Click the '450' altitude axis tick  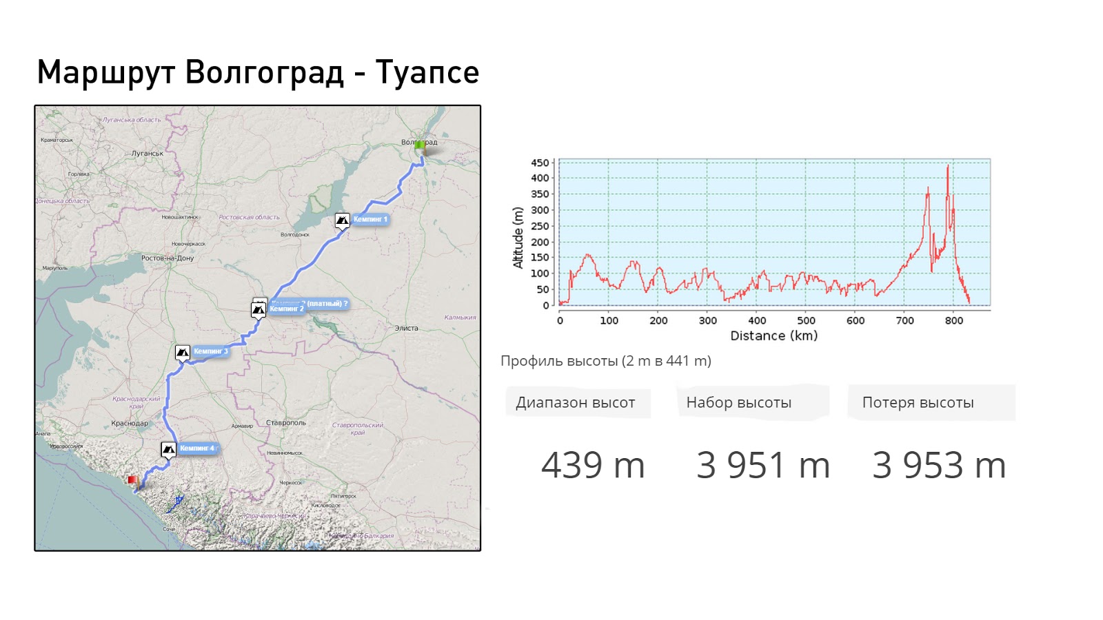coord(540,163)
